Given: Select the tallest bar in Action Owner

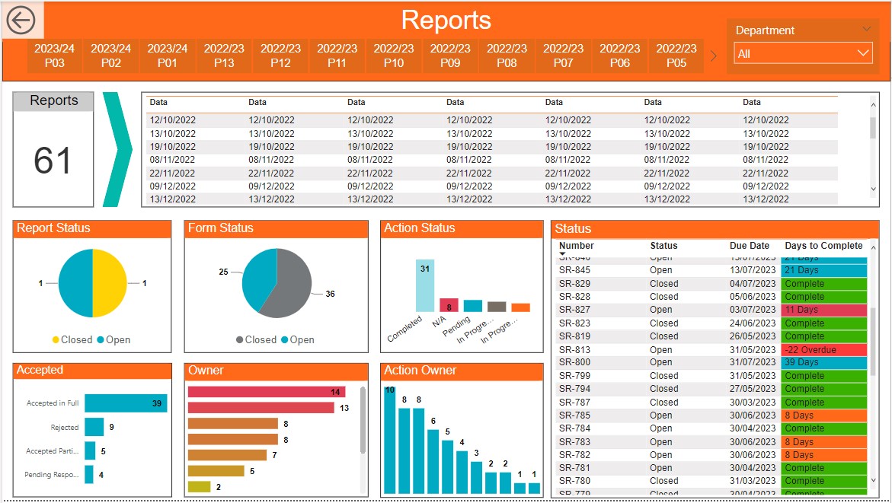Looking at the screenshot, I should (390, 440).
